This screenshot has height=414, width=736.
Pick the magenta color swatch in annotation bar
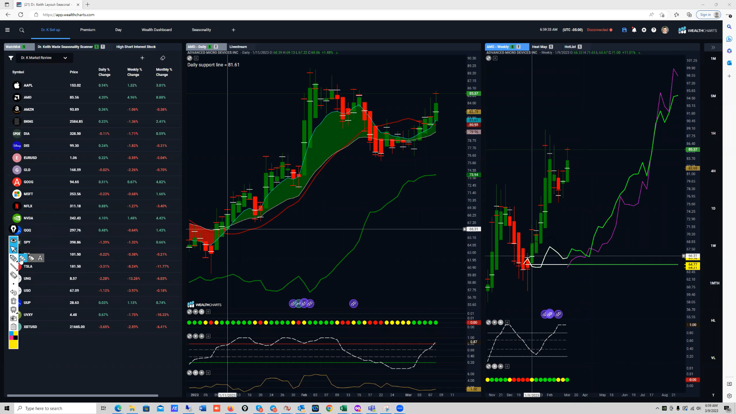click(x=11, y=338)
